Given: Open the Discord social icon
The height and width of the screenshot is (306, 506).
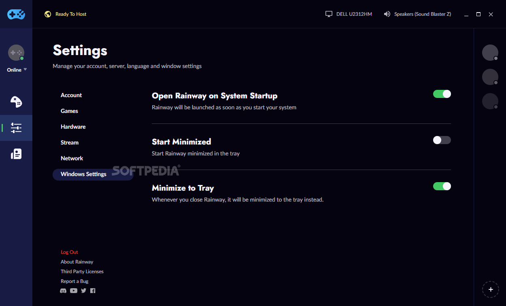Looking at the screenshot, I should (x=63, y=291).
